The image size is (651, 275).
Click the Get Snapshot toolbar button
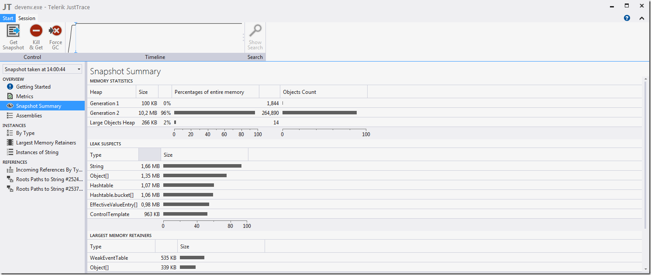[13, 38]
